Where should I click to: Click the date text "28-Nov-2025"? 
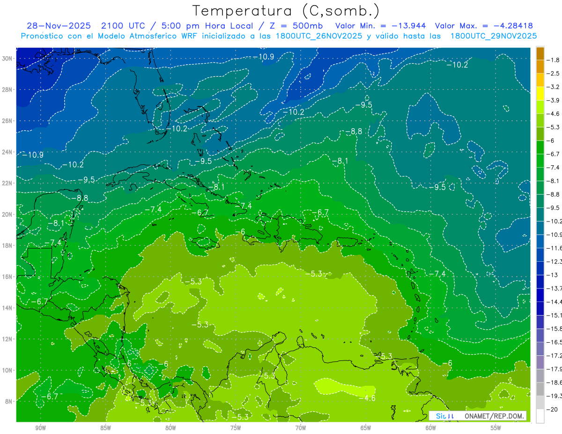pos(59,26)
